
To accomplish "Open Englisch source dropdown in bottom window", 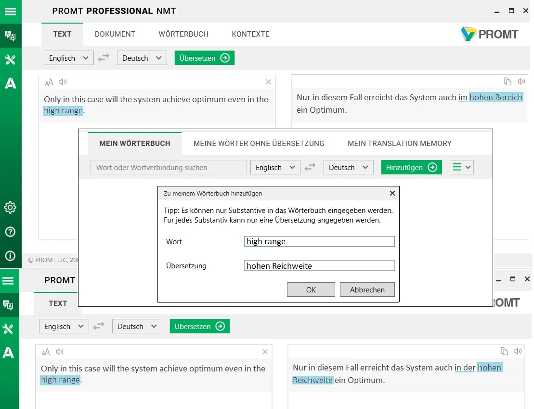I will [64, 326].
